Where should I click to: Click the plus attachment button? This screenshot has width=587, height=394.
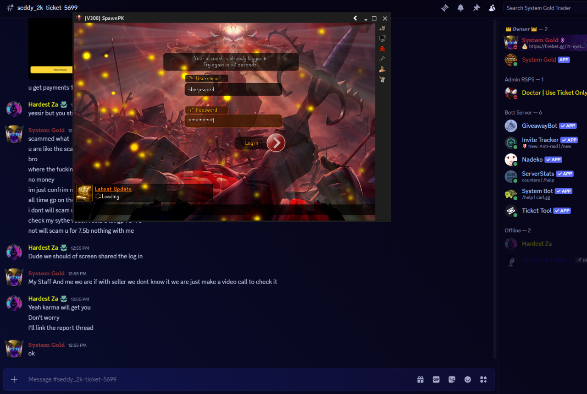pyautogui.click(x=14, y=379)
